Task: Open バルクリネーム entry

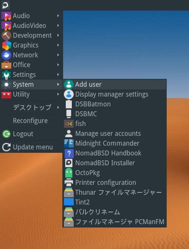Action: (x=115, y=212)
